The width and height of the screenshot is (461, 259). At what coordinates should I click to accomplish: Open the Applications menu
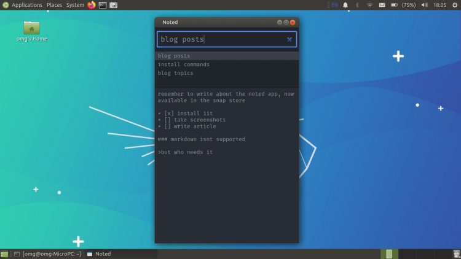(x=27, y=5)
